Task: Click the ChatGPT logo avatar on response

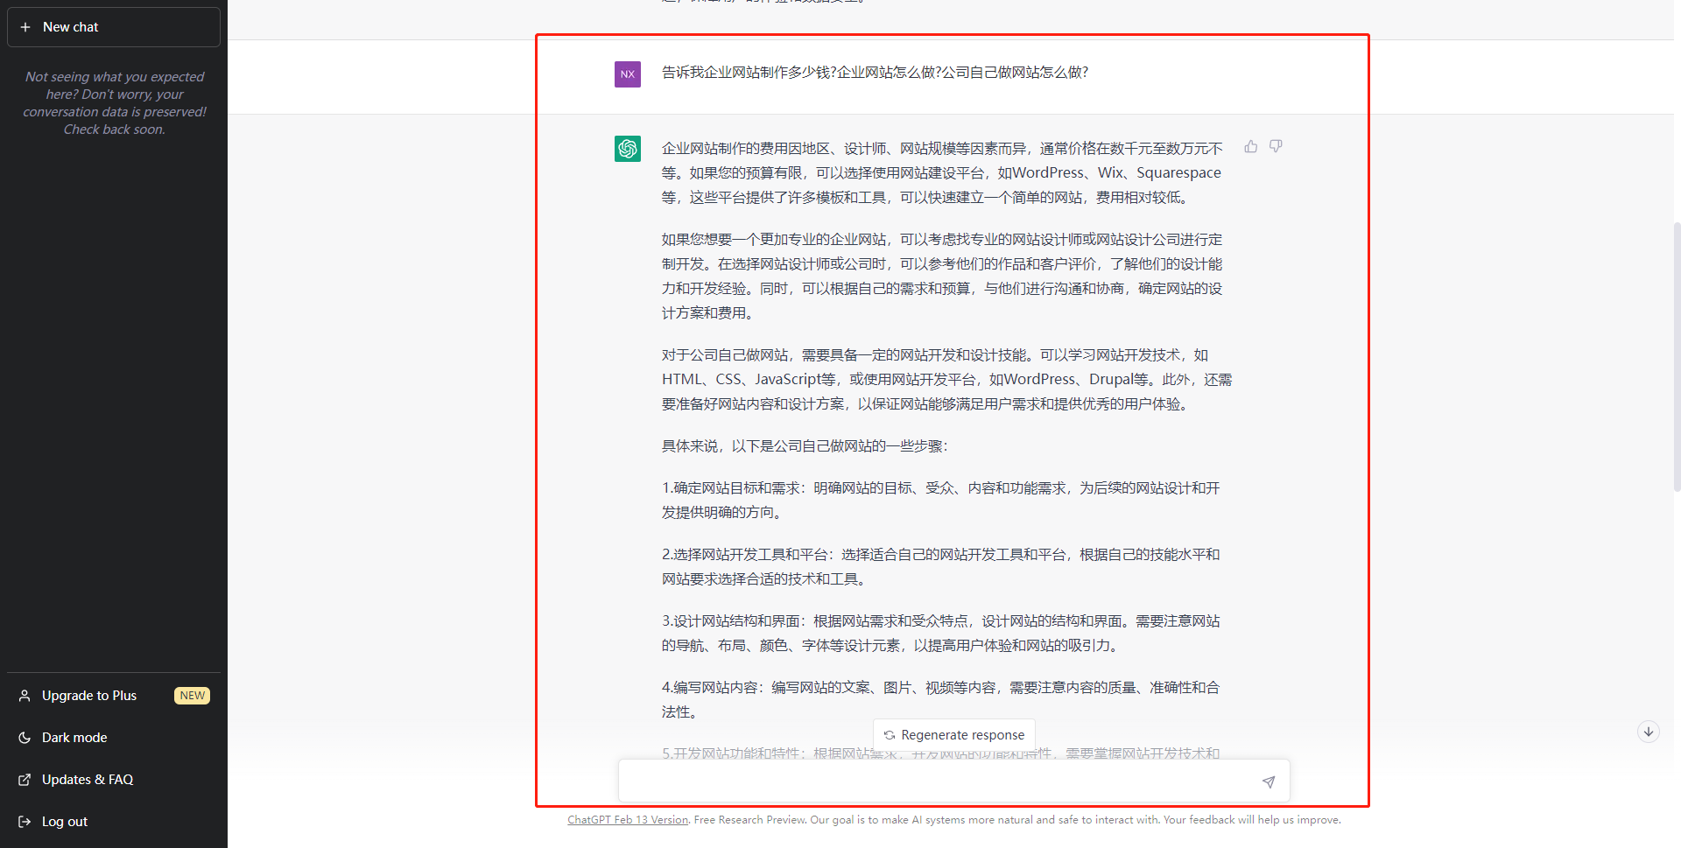Action: point(628,149)
